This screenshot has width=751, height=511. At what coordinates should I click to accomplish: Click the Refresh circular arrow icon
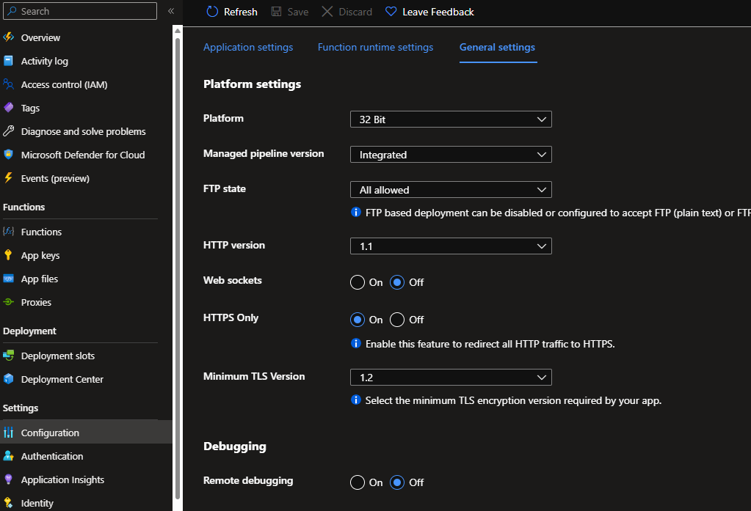pos(212,12)
